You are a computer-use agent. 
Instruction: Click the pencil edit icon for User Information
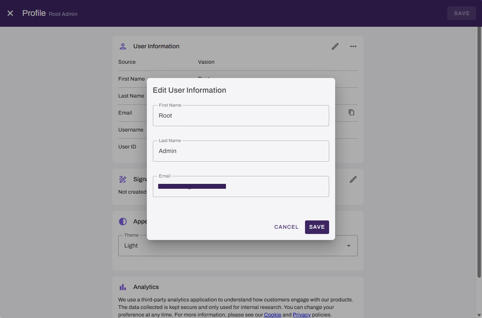(x=335, y=46)
